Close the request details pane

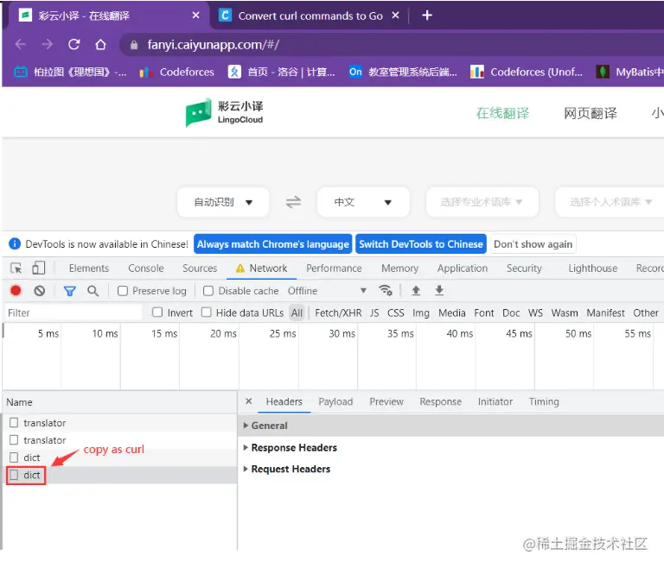(249, 401)
